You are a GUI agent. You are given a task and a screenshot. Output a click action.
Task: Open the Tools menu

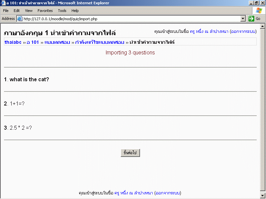62,11
